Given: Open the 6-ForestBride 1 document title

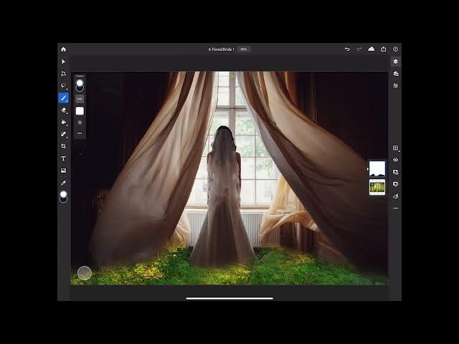Looking at the screenshot, I should (221, 49).
